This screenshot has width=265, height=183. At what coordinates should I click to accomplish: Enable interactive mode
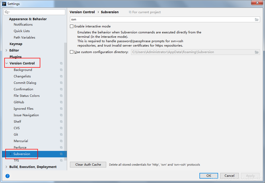coord(71,26)
